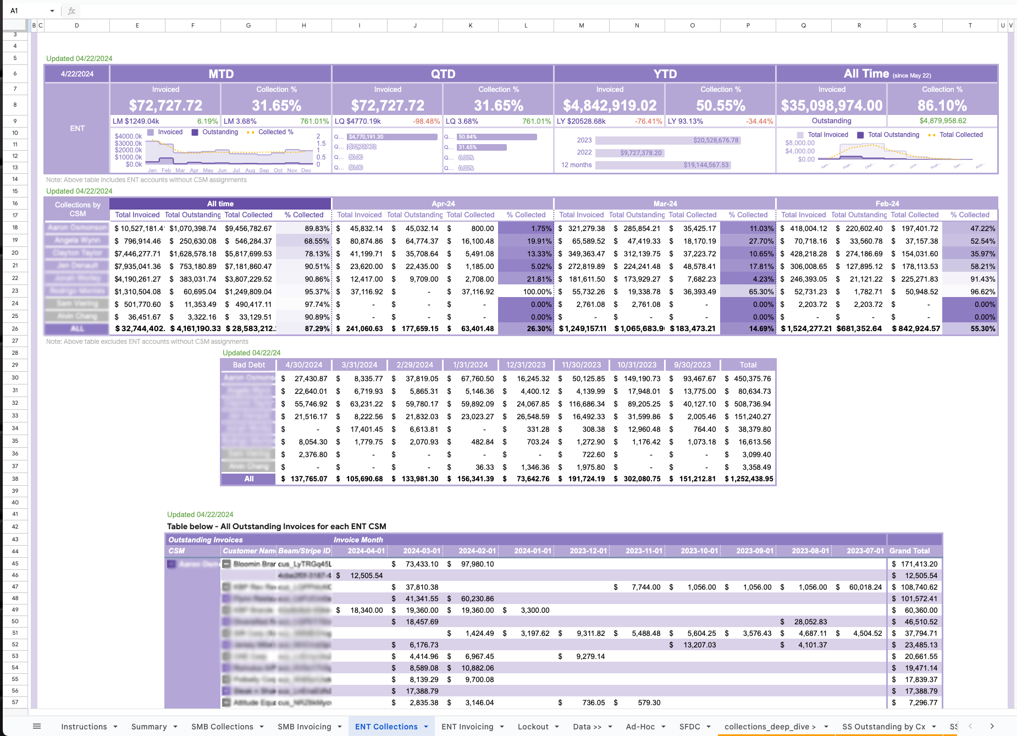The width and height of the screenshot is (1017, 736).
Task: Open the Summary tab dropdown arrow
Action: [x=175, y=727]
